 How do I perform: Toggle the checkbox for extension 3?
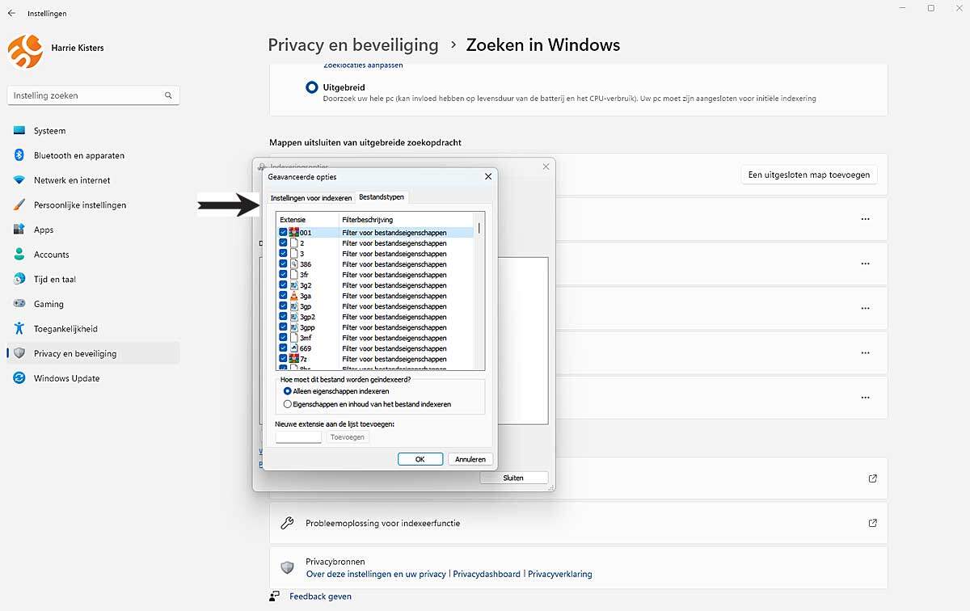click(x=283, y=254)
